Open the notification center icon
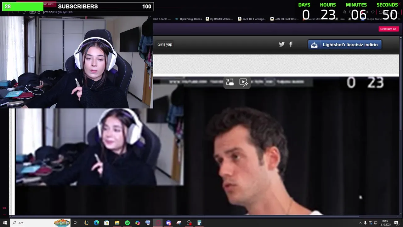The width and height of the screenshot is (403, 227). [396, 223]
